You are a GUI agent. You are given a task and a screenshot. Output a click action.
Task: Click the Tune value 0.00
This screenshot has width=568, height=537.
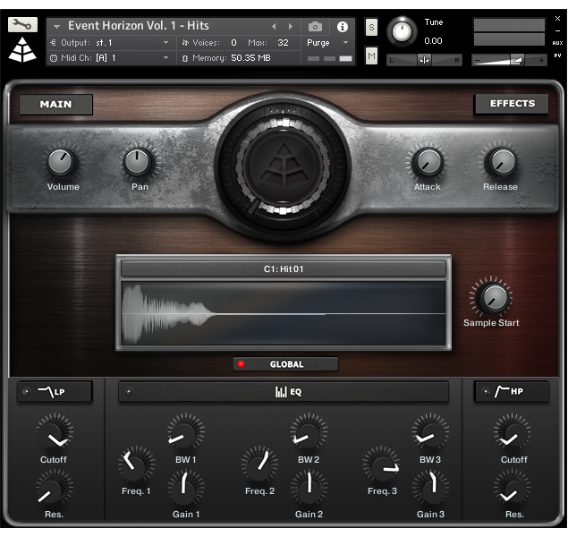click(x=433, y=41)
